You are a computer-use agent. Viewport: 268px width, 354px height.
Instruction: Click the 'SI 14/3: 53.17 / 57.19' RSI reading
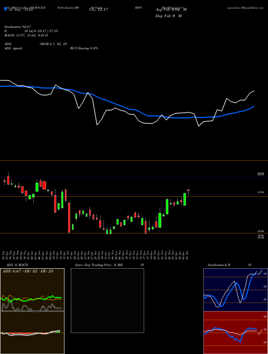coord(41,31)
